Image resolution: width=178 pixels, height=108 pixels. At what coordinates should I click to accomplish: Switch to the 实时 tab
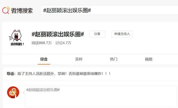point(79,59)
